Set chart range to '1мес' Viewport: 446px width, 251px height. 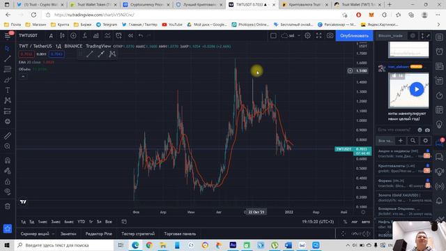[43, 222]
